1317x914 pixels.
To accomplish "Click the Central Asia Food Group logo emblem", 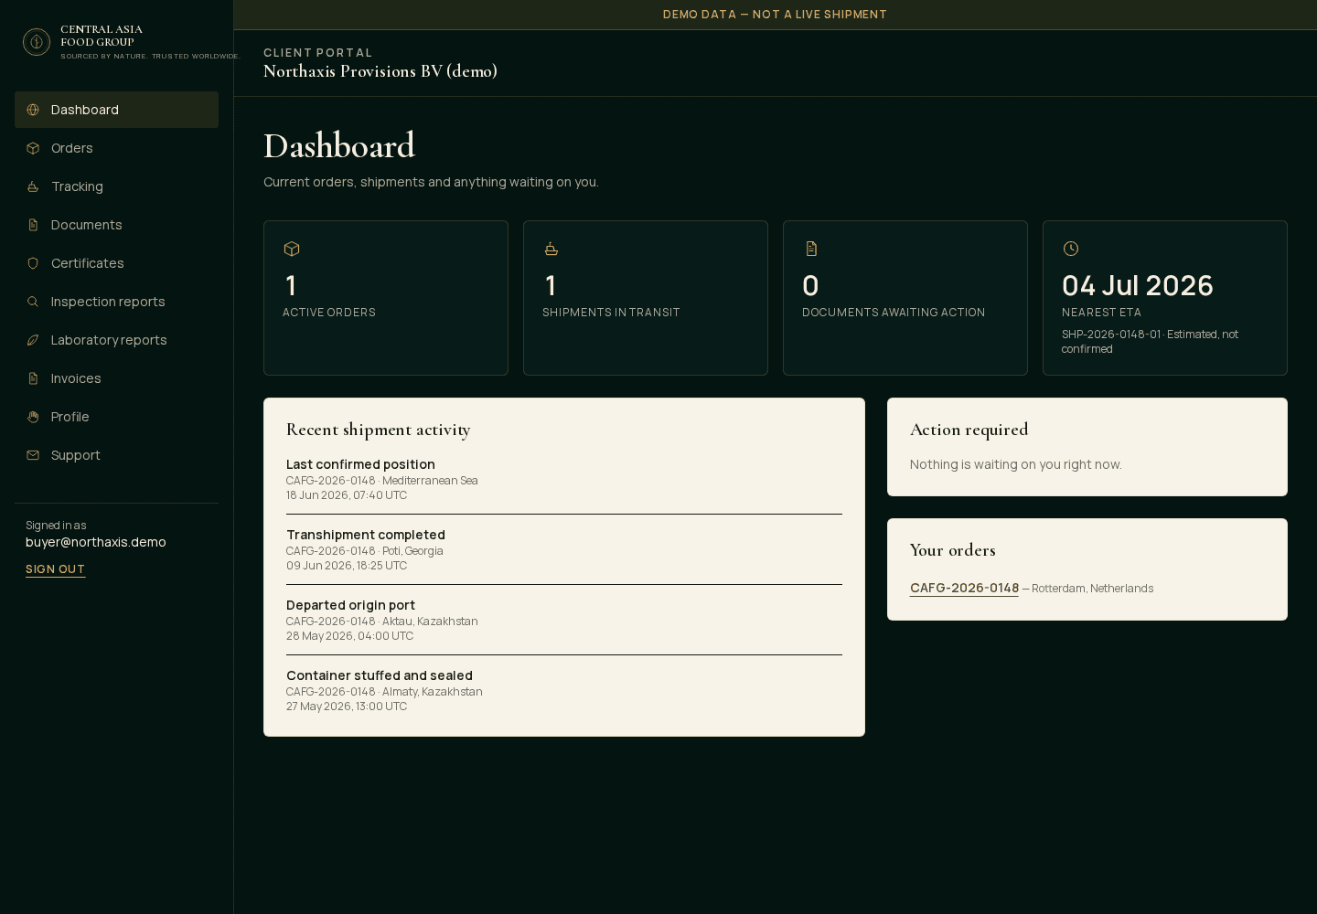I will click(x=37, y=42).
